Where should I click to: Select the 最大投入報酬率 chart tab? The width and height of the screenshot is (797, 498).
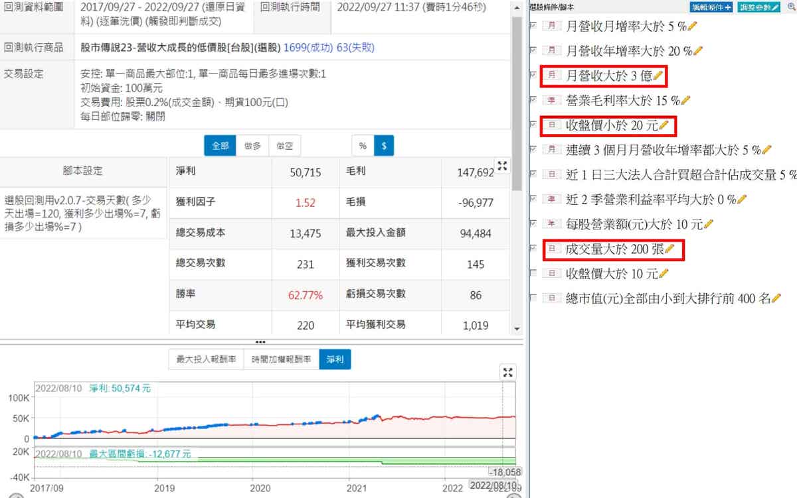206,359
